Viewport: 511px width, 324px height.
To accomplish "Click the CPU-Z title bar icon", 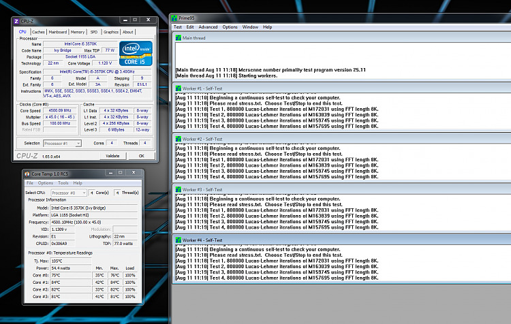I will click(x=16, y=22).
